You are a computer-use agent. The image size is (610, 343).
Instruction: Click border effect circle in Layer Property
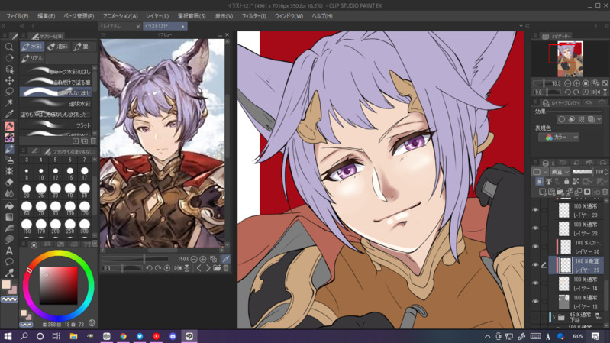tap(561, 119)
